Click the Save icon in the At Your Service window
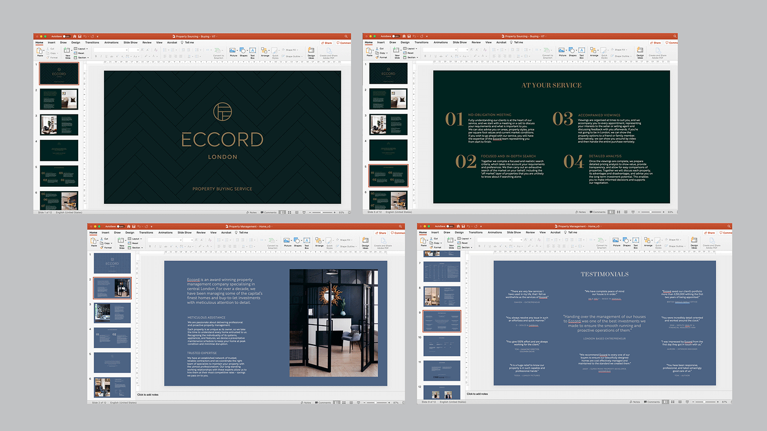 tap(409, 36)
